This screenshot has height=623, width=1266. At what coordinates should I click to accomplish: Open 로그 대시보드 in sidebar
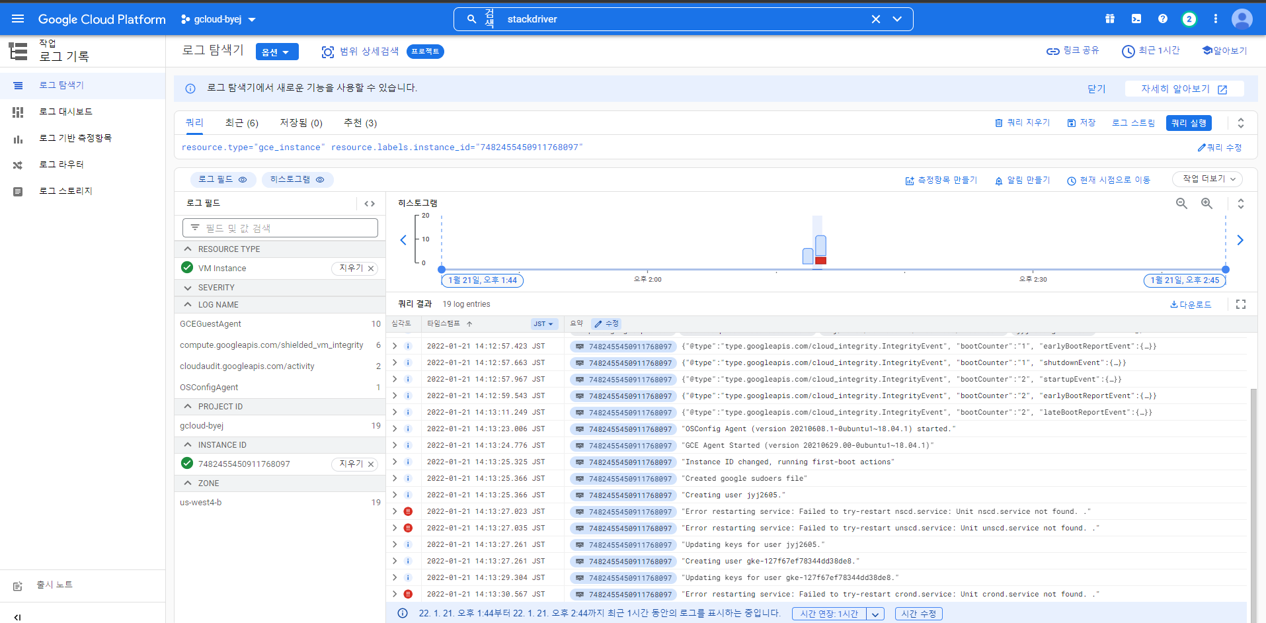click(x=83, y=112)
